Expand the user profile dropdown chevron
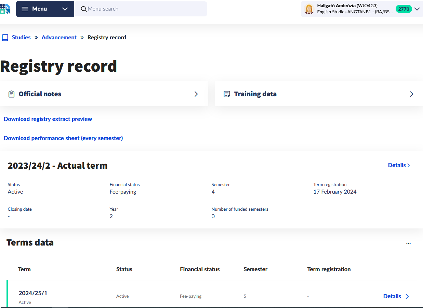The width and height of the screenshot is (423, 308). coord(417,9)
